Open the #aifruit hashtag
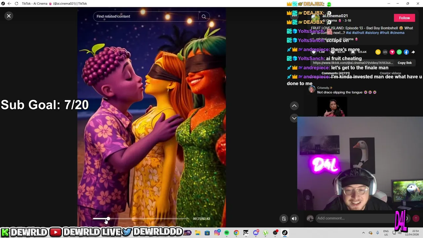423x238 pixels. point(358,33)
